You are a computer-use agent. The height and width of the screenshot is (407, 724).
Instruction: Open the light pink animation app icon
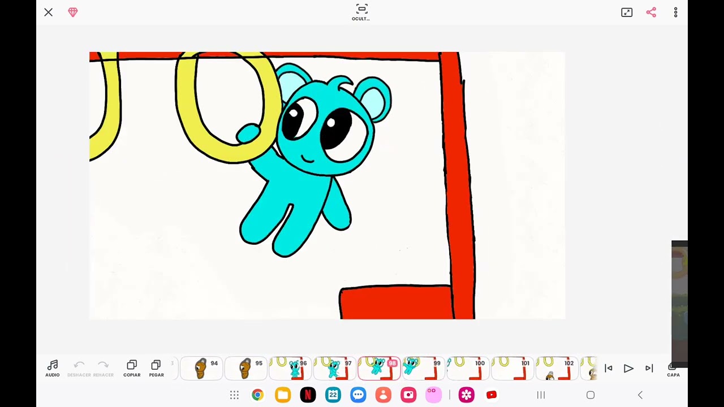click(433, 395)
